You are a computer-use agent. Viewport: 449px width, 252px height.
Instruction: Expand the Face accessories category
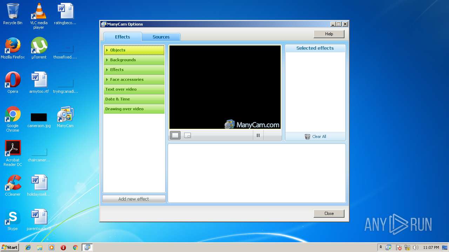click(x=134, y=79)
